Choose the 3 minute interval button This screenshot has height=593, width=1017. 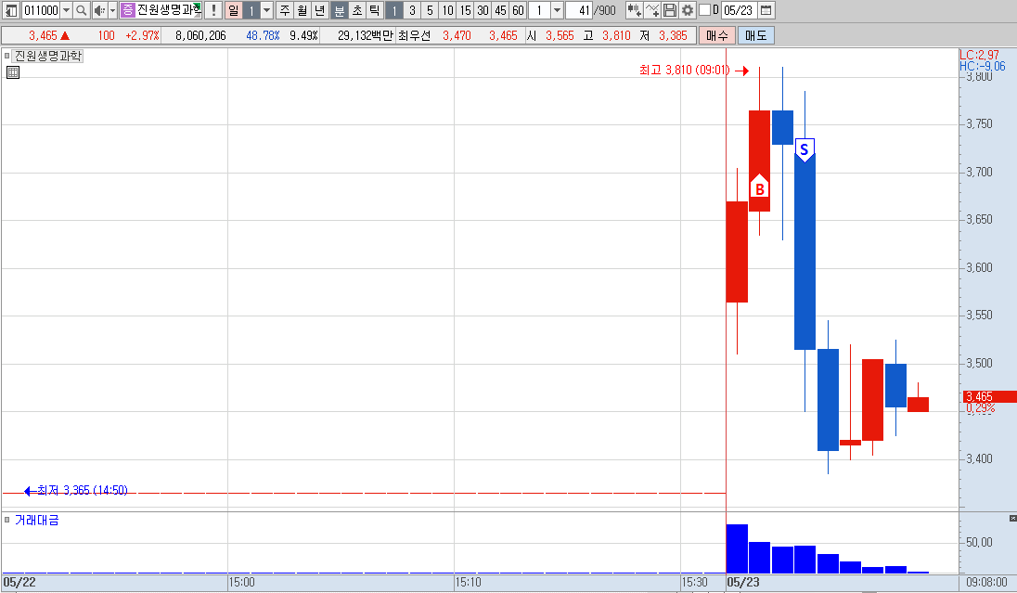point(412,10)
